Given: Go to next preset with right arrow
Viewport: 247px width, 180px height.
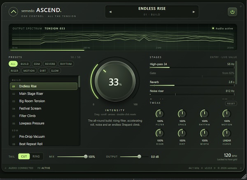Looking at the screenshot, I should (x=193, y=12).
